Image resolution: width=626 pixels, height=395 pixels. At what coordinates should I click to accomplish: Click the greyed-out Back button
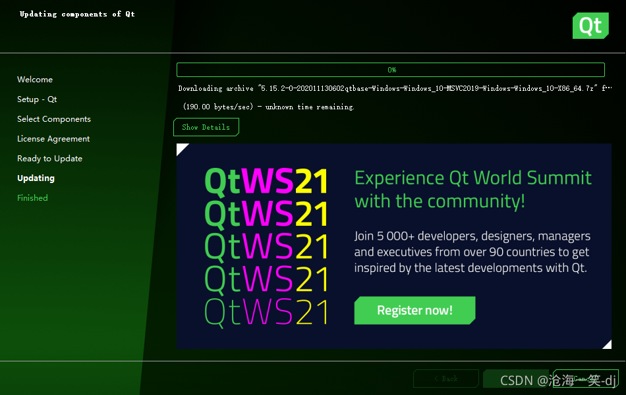coord(446,379)
